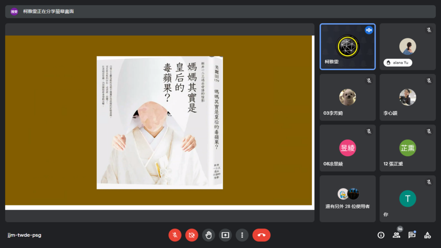
Task: Leave the call with red hang-up button
Action: (x=261, y=235)
